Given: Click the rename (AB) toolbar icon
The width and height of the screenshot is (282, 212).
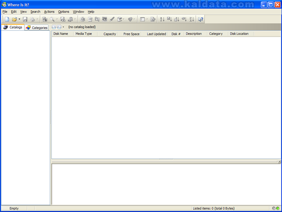Looking at the screenshot, I should coord(82,19).
